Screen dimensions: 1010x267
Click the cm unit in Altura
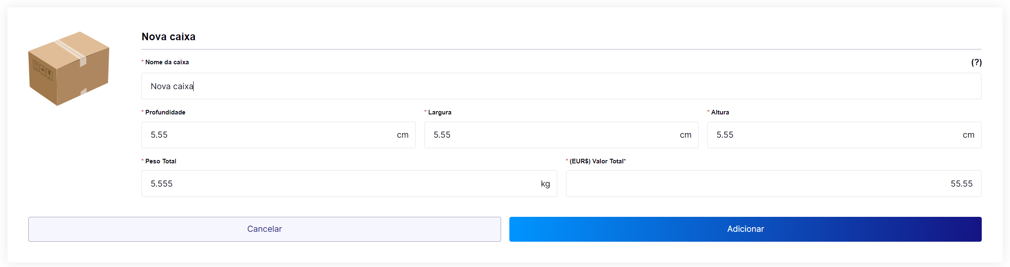click(x=968, y=135)
